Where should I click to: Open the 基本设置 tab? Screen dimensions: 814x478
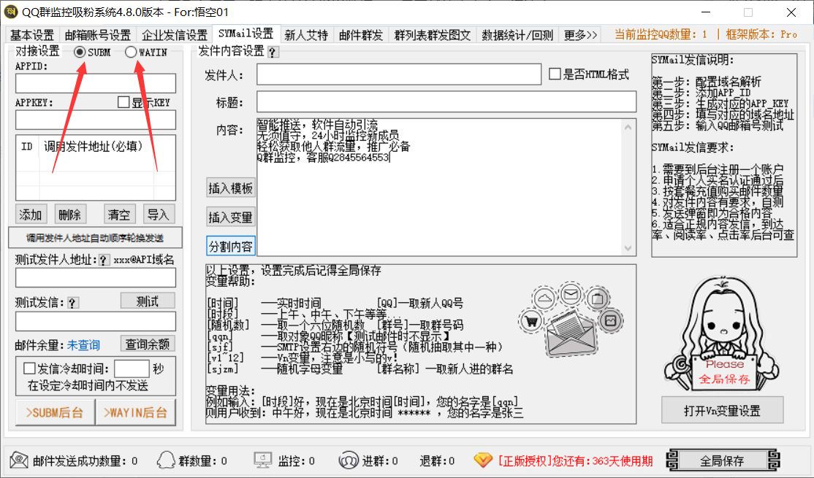pos(32,35)
